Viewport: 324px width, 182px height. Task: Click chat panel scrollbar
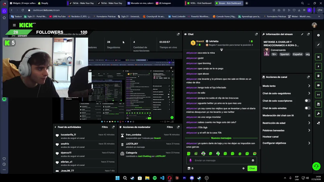tap(259, 118)
